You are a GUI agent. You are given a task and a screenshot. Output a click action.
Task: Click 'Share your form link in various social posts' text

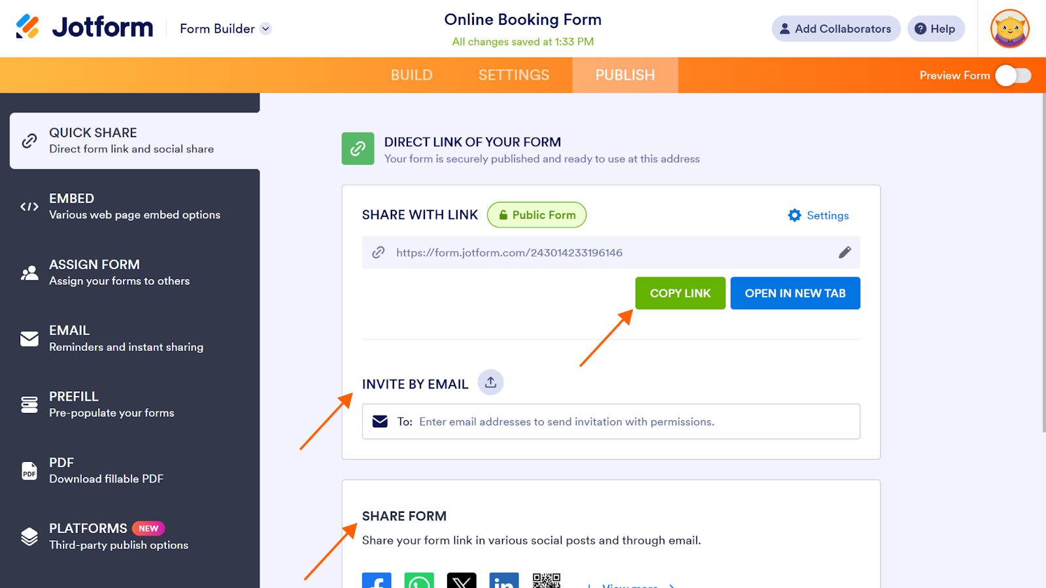tap(531, 540)
